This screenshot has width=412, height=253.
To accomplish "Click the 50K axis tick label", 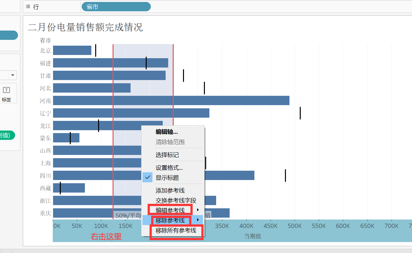I will (x=77, y=226).
